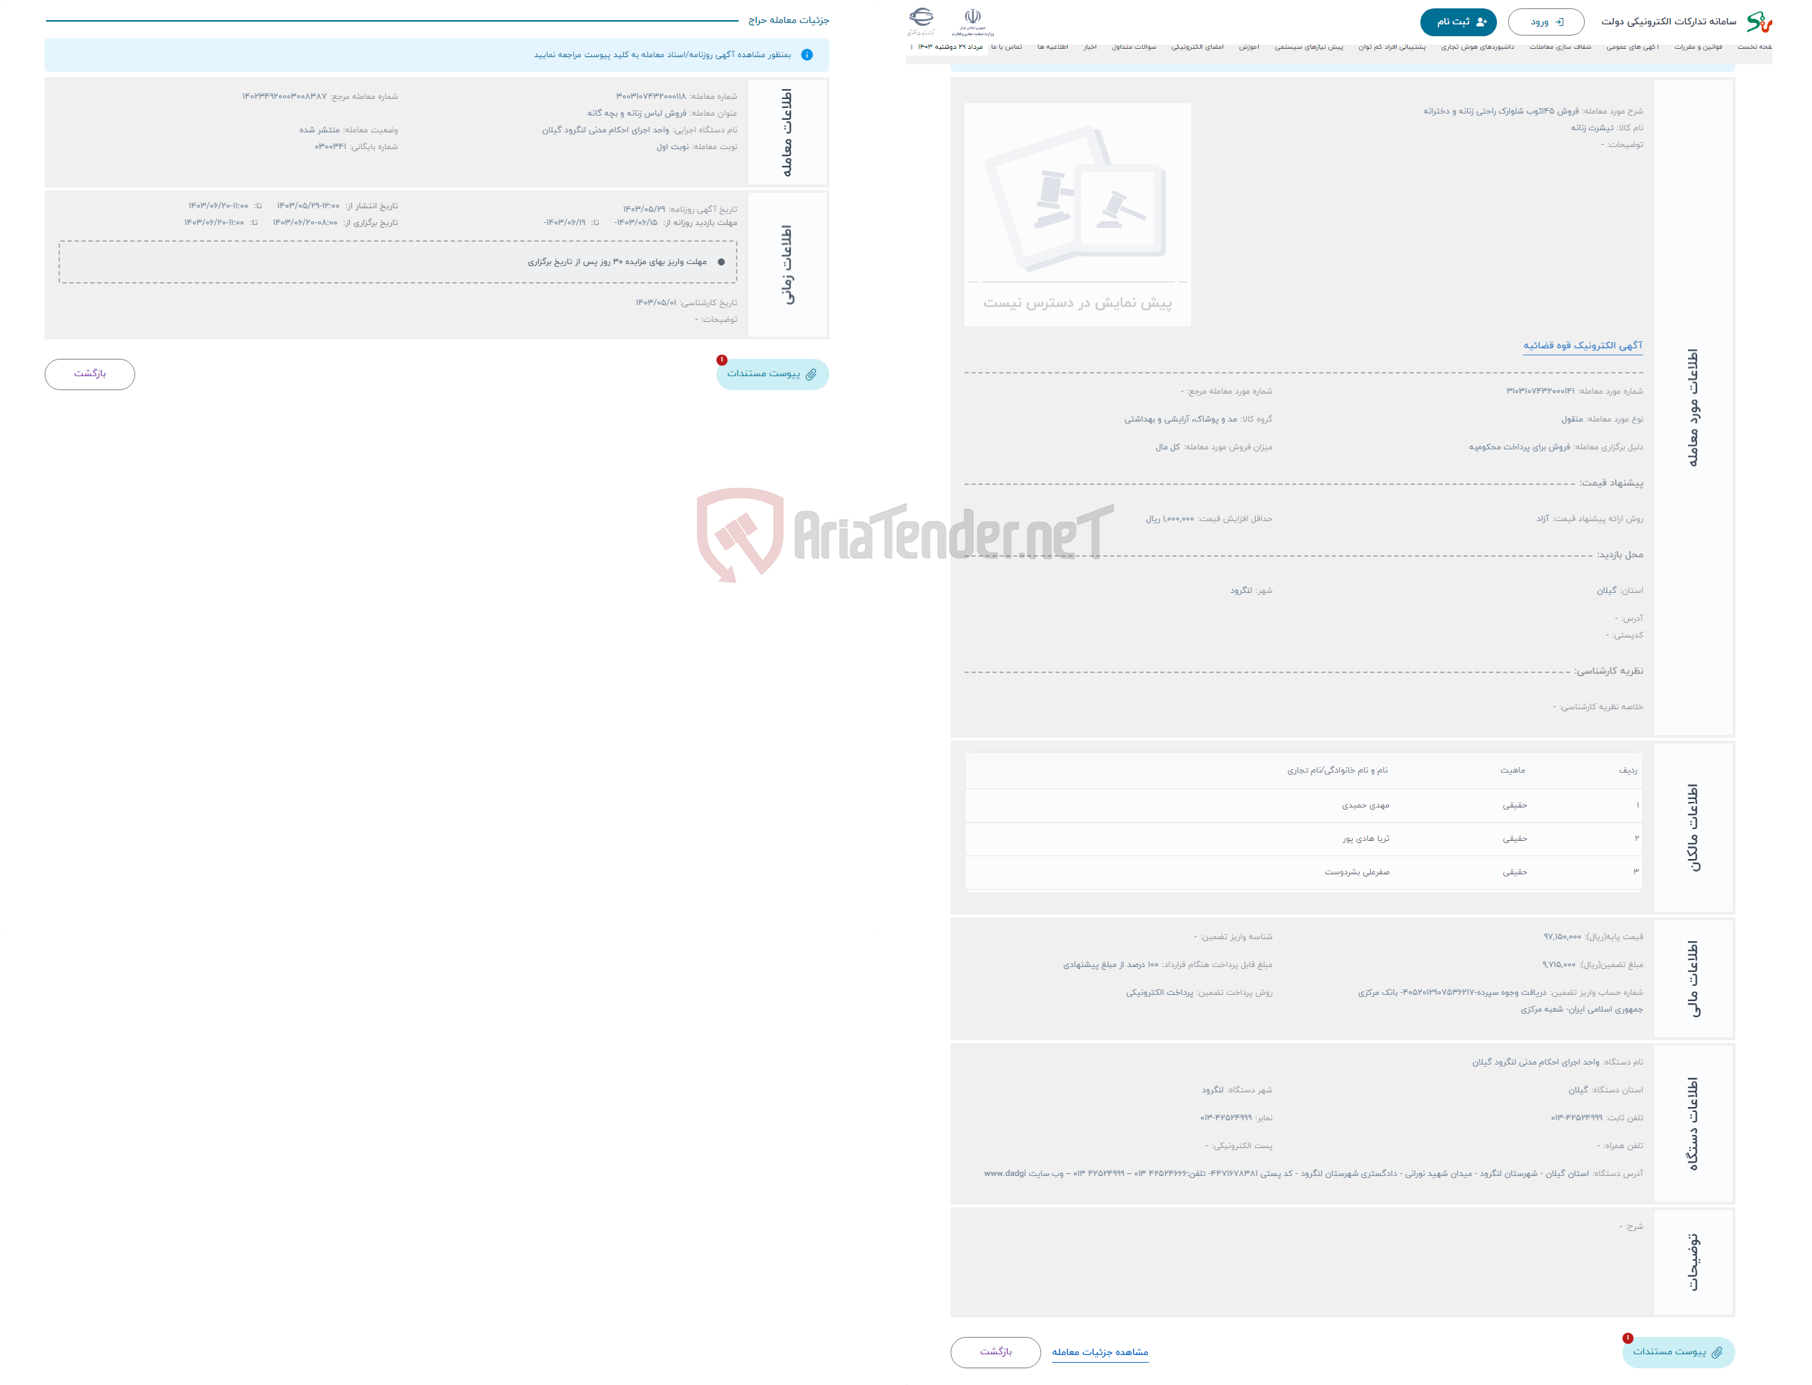Click the info icon next to daily viewing notice
This screenshot has height=1385, width=1812.
(809, 54)
